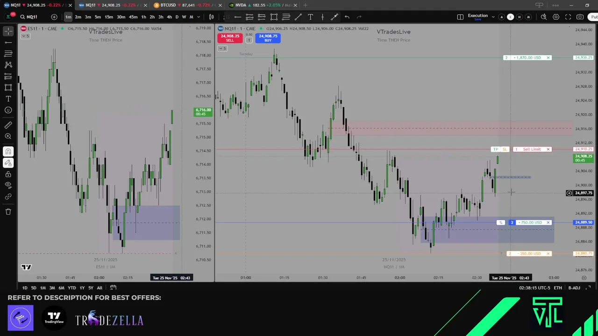Pick the text tool in favorites bar
598x336 pixels.
coord(310,17)
